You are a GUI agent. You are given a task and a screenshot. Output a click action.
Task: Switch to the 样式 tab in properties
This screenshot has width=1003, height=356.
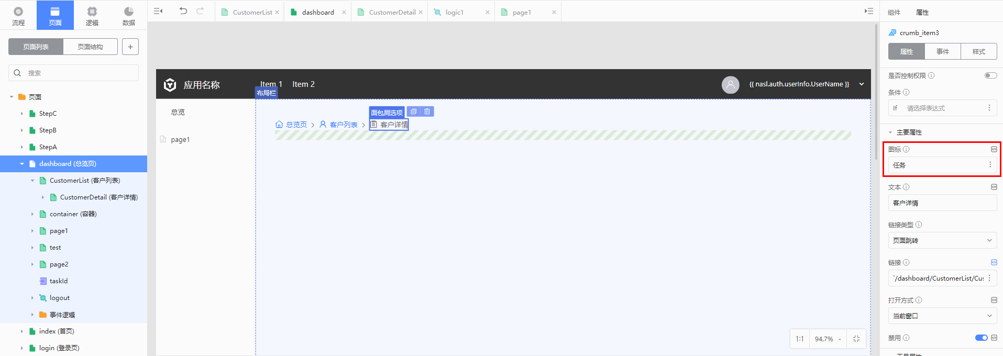pyautogui.click(x=979, y=51)
